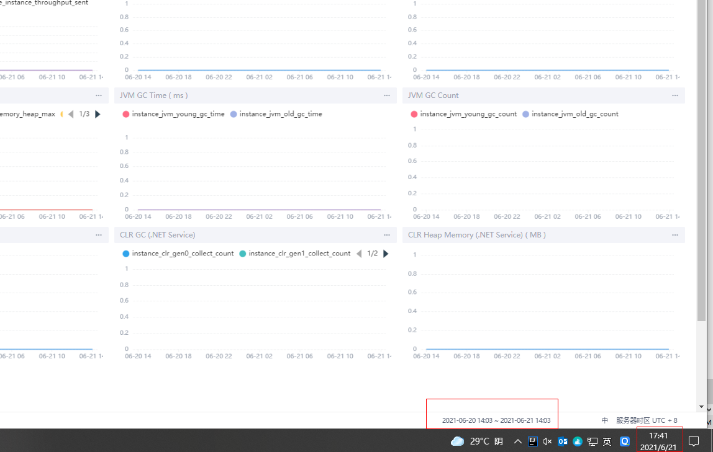Click the teal round tray icon
713x452 pixels.
click(578, 441)
